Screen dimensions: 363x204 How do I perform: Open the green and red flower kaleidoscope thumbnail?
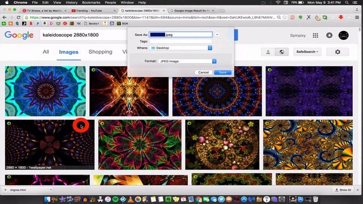click(140, 144)
